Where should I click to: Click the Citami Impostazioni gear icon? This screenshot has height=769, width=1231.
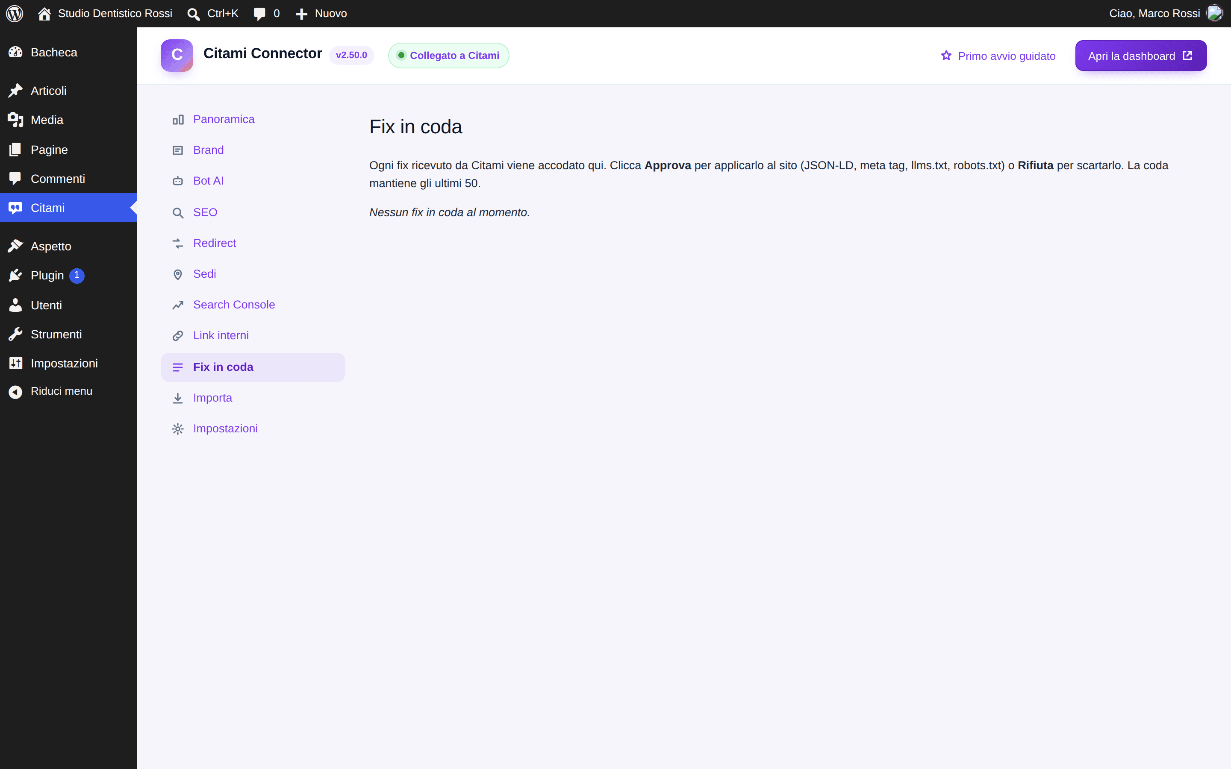pos(177,429)
